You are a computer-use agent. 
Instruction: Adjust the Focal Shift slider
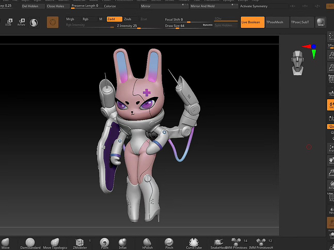pyautogui.click(x=189, y=20)
